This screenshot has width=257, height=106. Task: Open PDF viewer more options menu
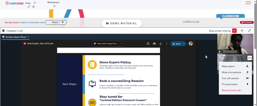(x=167, y=44)
